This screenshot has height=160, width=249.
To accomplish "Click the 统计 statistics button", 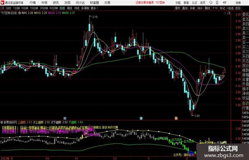I will [200, 8].
